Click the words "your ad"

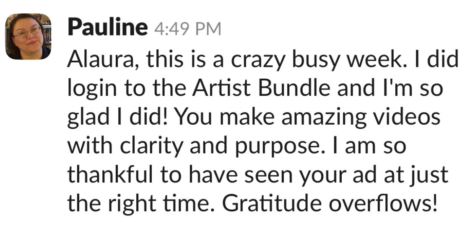(326, 175)
